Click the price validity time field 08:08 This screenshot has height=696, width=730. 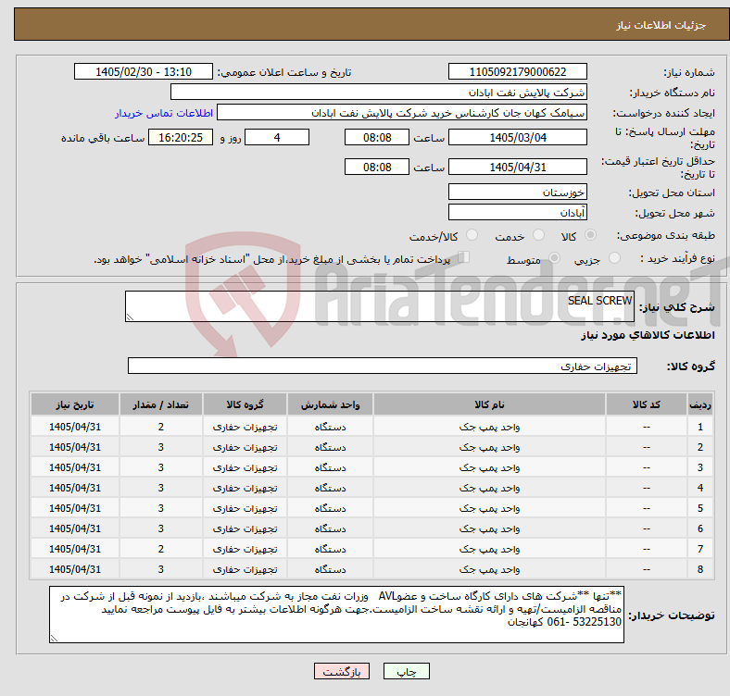pos(377,167)
